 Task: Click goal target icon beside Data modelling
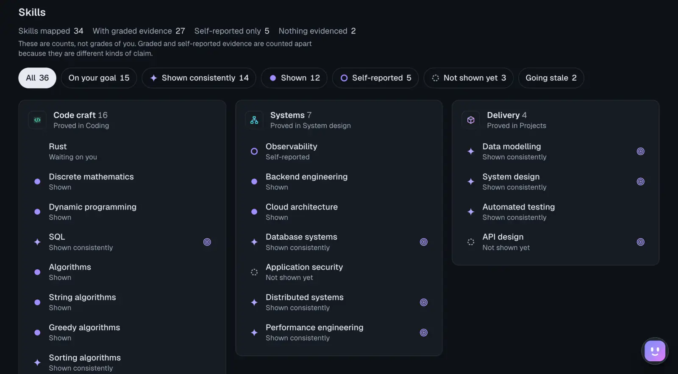(x=641, y=151)
